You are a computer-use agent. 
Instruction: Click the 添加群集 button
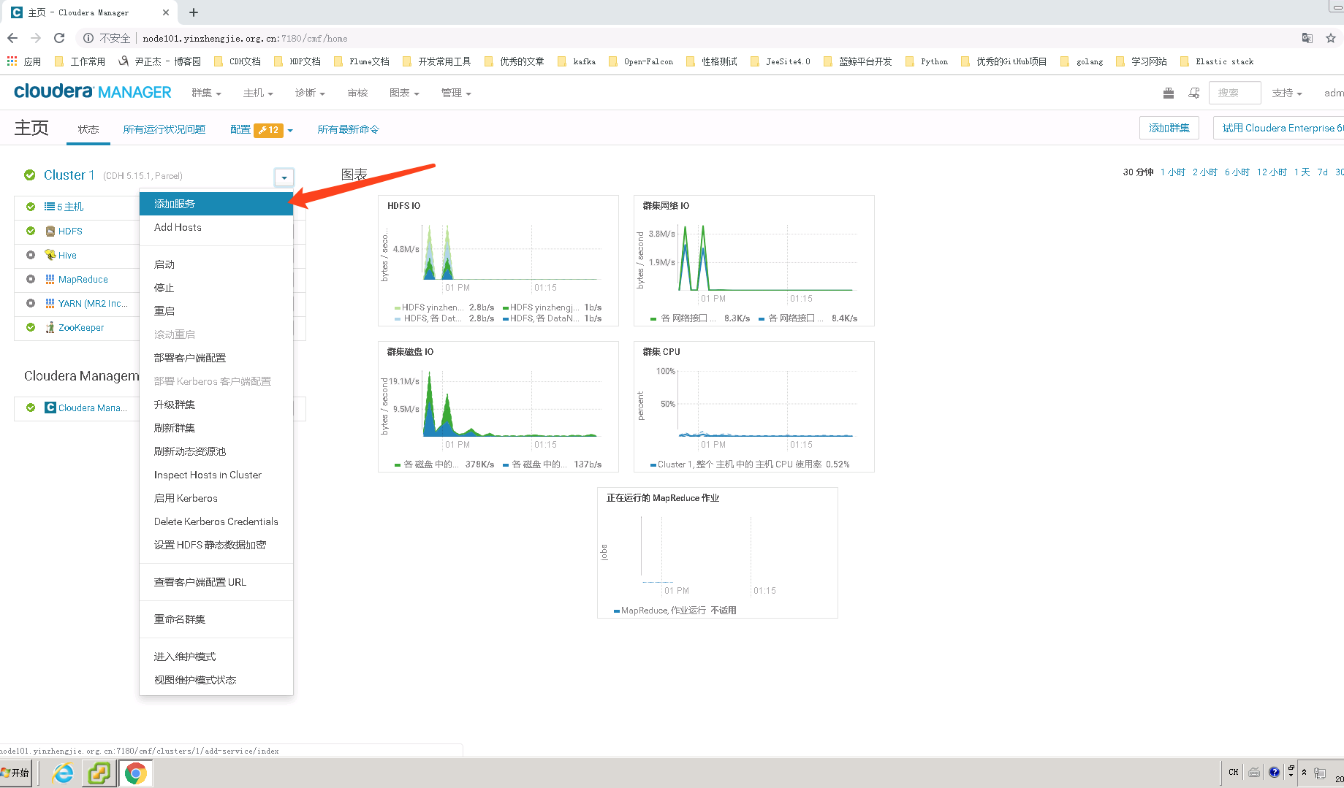1169,127
